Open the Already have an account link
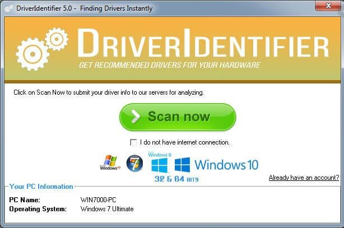The height and width of the screenshot is (228, 344). [304, 178]
